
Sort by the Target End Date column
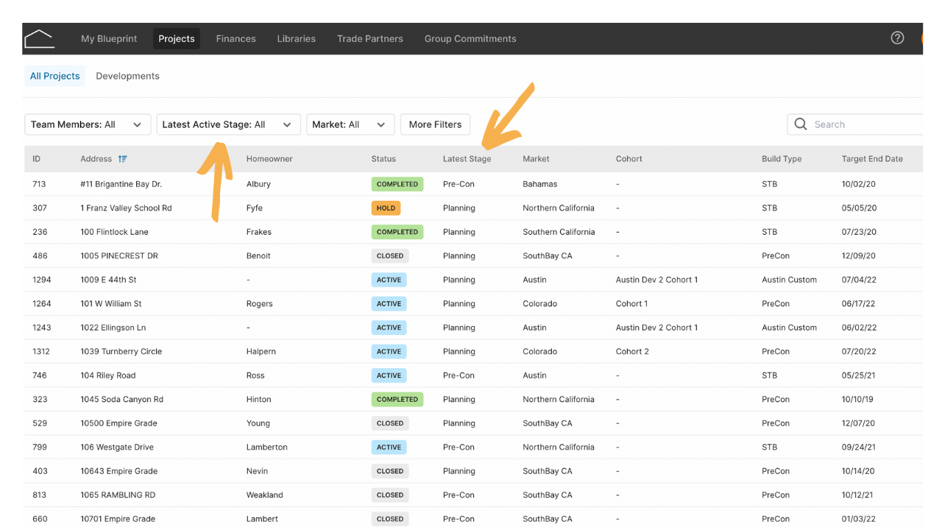point(872,159)
